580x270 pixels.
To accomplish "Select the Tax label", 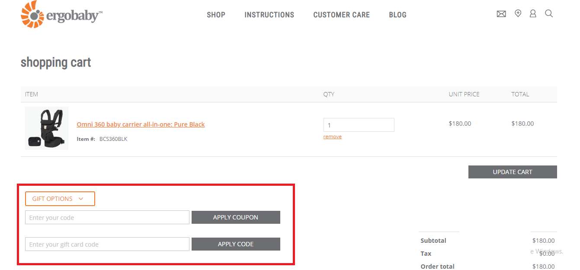I will click(x=426, y=254).
